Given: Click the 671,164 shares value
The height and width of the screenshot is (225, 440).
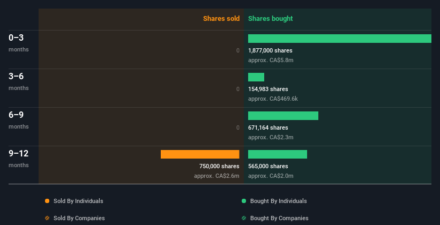Looking at the screenshot, I should click(x=268, y=127).
